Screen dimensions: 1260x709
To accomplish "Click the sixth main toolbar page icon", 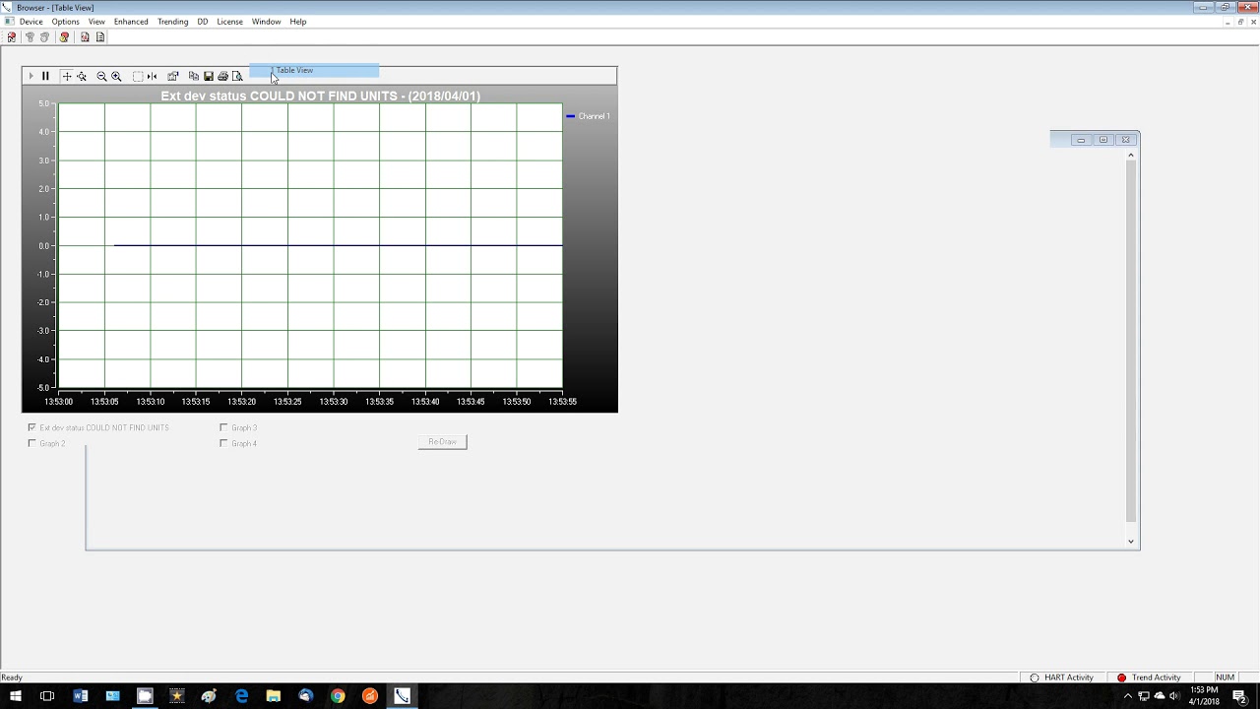I will tap(99, 37).
